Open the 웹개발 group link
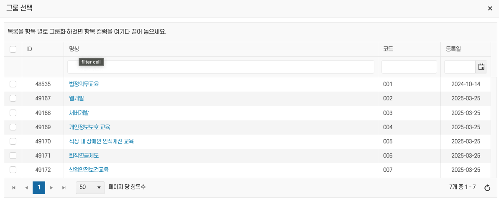 77,98
